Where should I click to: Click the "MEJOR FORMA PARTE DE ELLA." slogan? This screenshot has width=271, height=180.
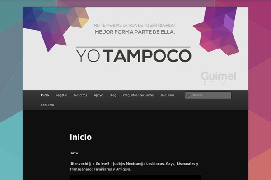point(135,32)
